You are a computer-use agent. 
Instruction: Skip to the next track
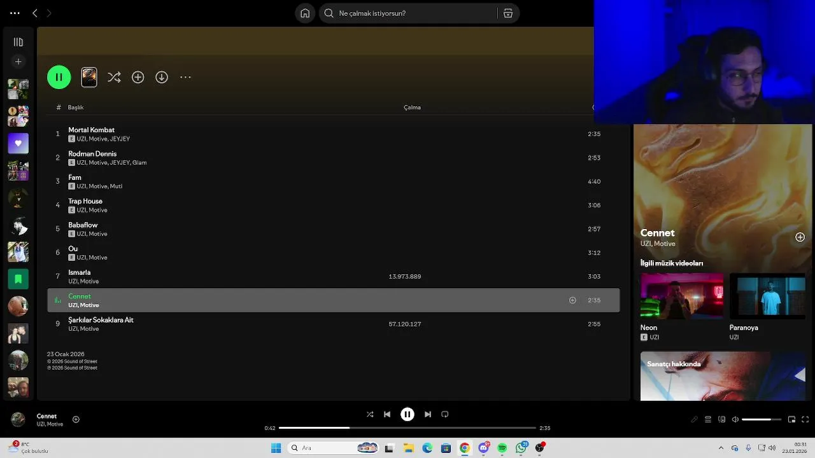[428, 414]
